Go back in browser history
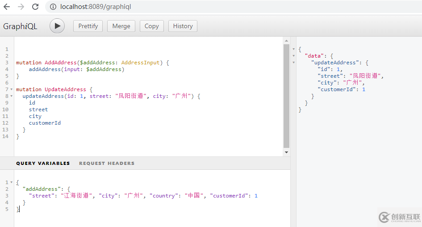The image size is (422, 227). (x=7, y=7)
